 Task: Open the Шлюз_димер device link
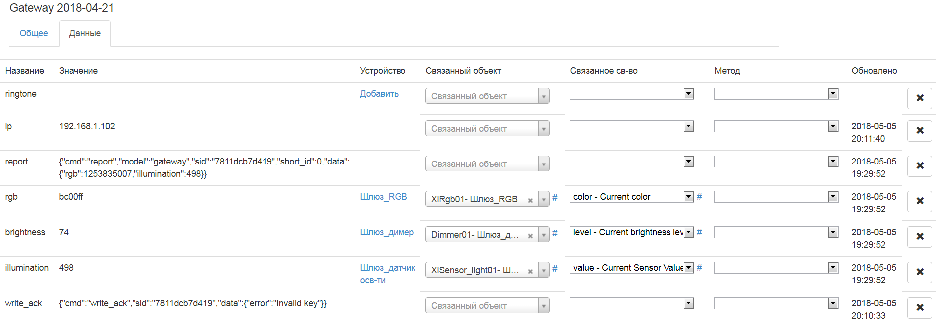click(x=387, y=232)
